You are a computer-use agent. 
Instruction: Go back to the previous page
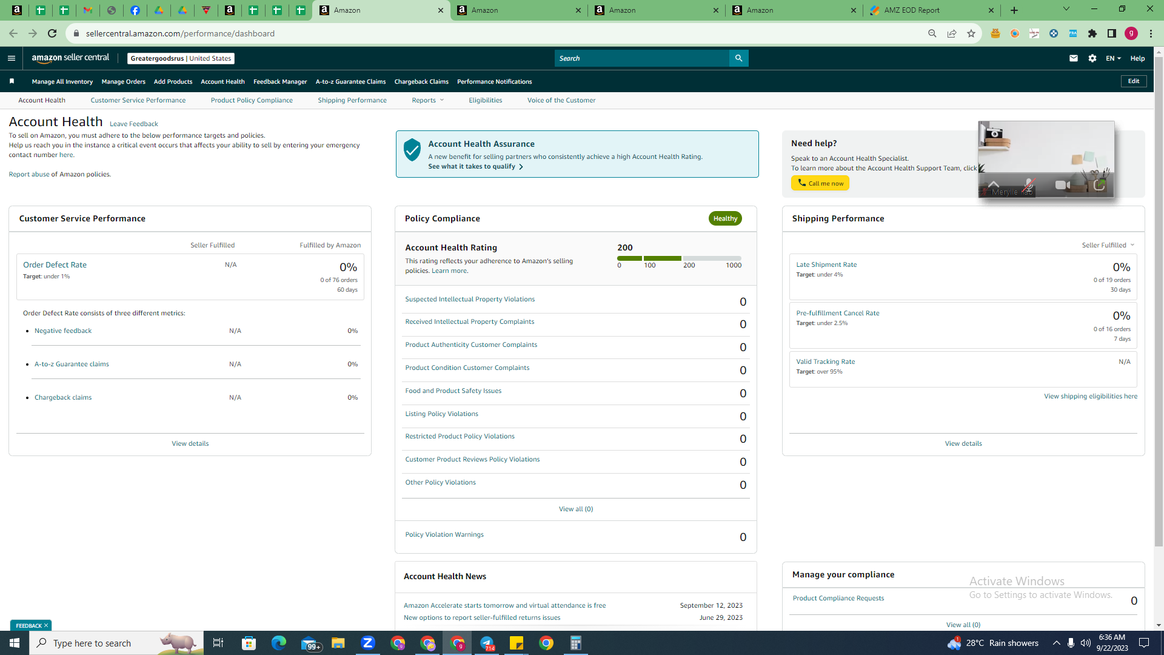(13, 33)
